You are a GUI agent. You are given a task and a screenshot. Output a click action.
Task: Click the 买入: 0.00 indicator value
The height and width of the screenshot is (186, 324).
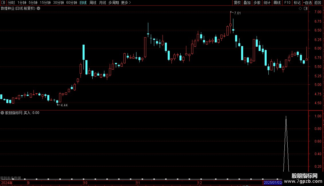(x=32, y=113)
